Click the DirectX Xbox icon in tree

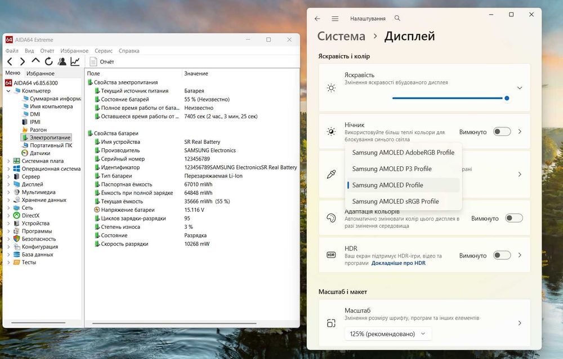[x=16, y=215]
